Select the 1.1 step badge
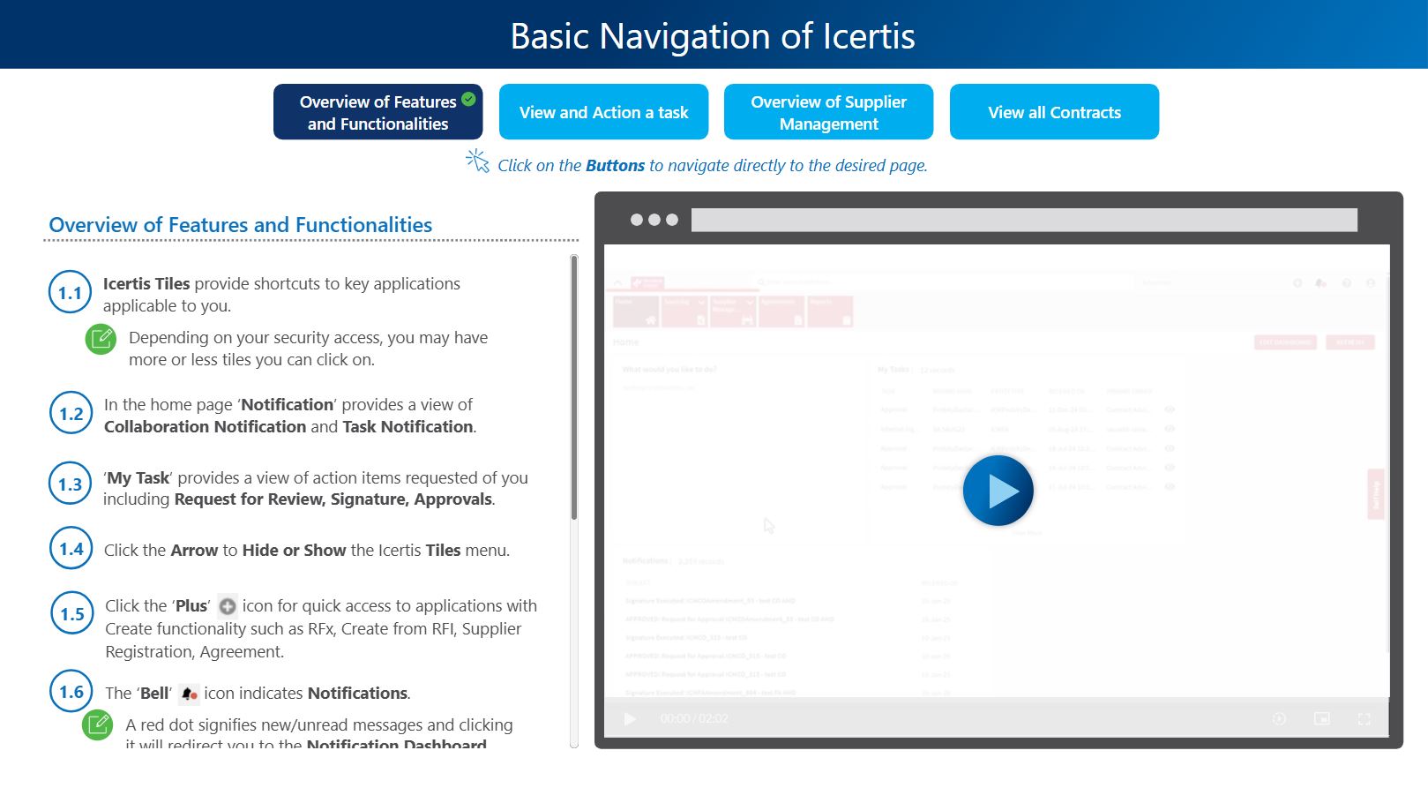The image size is (1428, 803). [70, 293]
